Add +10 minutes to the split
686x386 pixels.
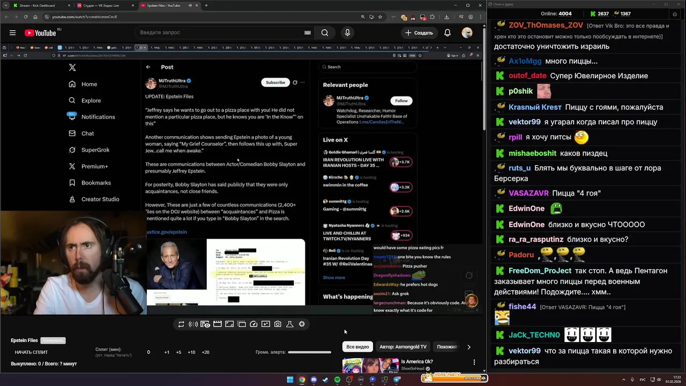click(x=191, y=352)
